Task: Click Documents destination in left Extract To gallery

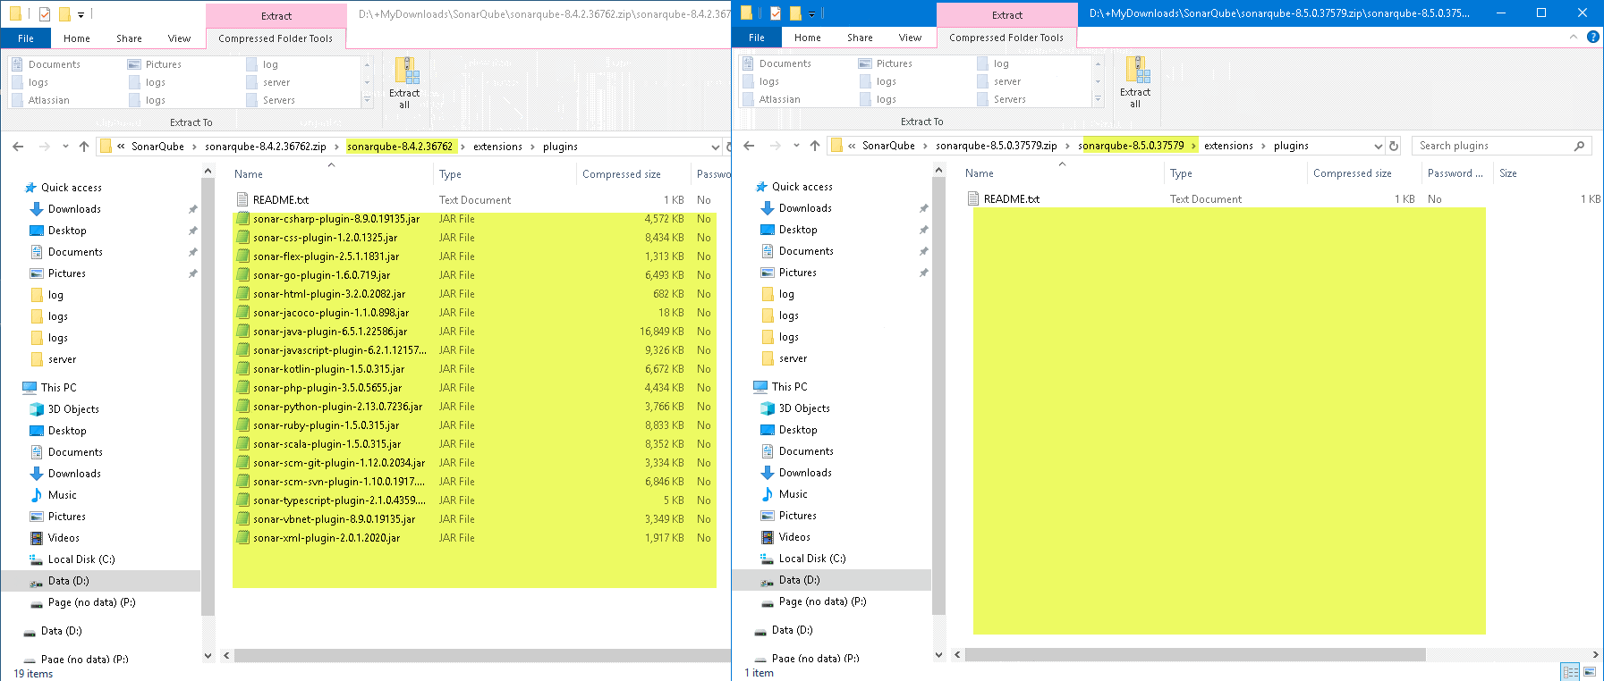Action: click(54, 64)
